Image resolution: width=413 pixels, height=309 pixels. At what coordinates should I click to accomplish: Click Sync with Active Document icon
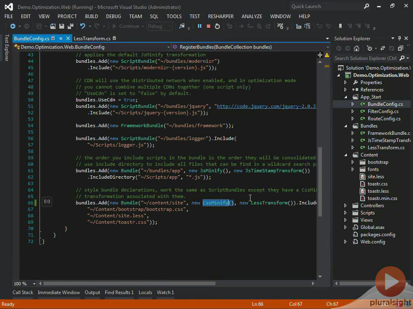click(x=382, y=48)
